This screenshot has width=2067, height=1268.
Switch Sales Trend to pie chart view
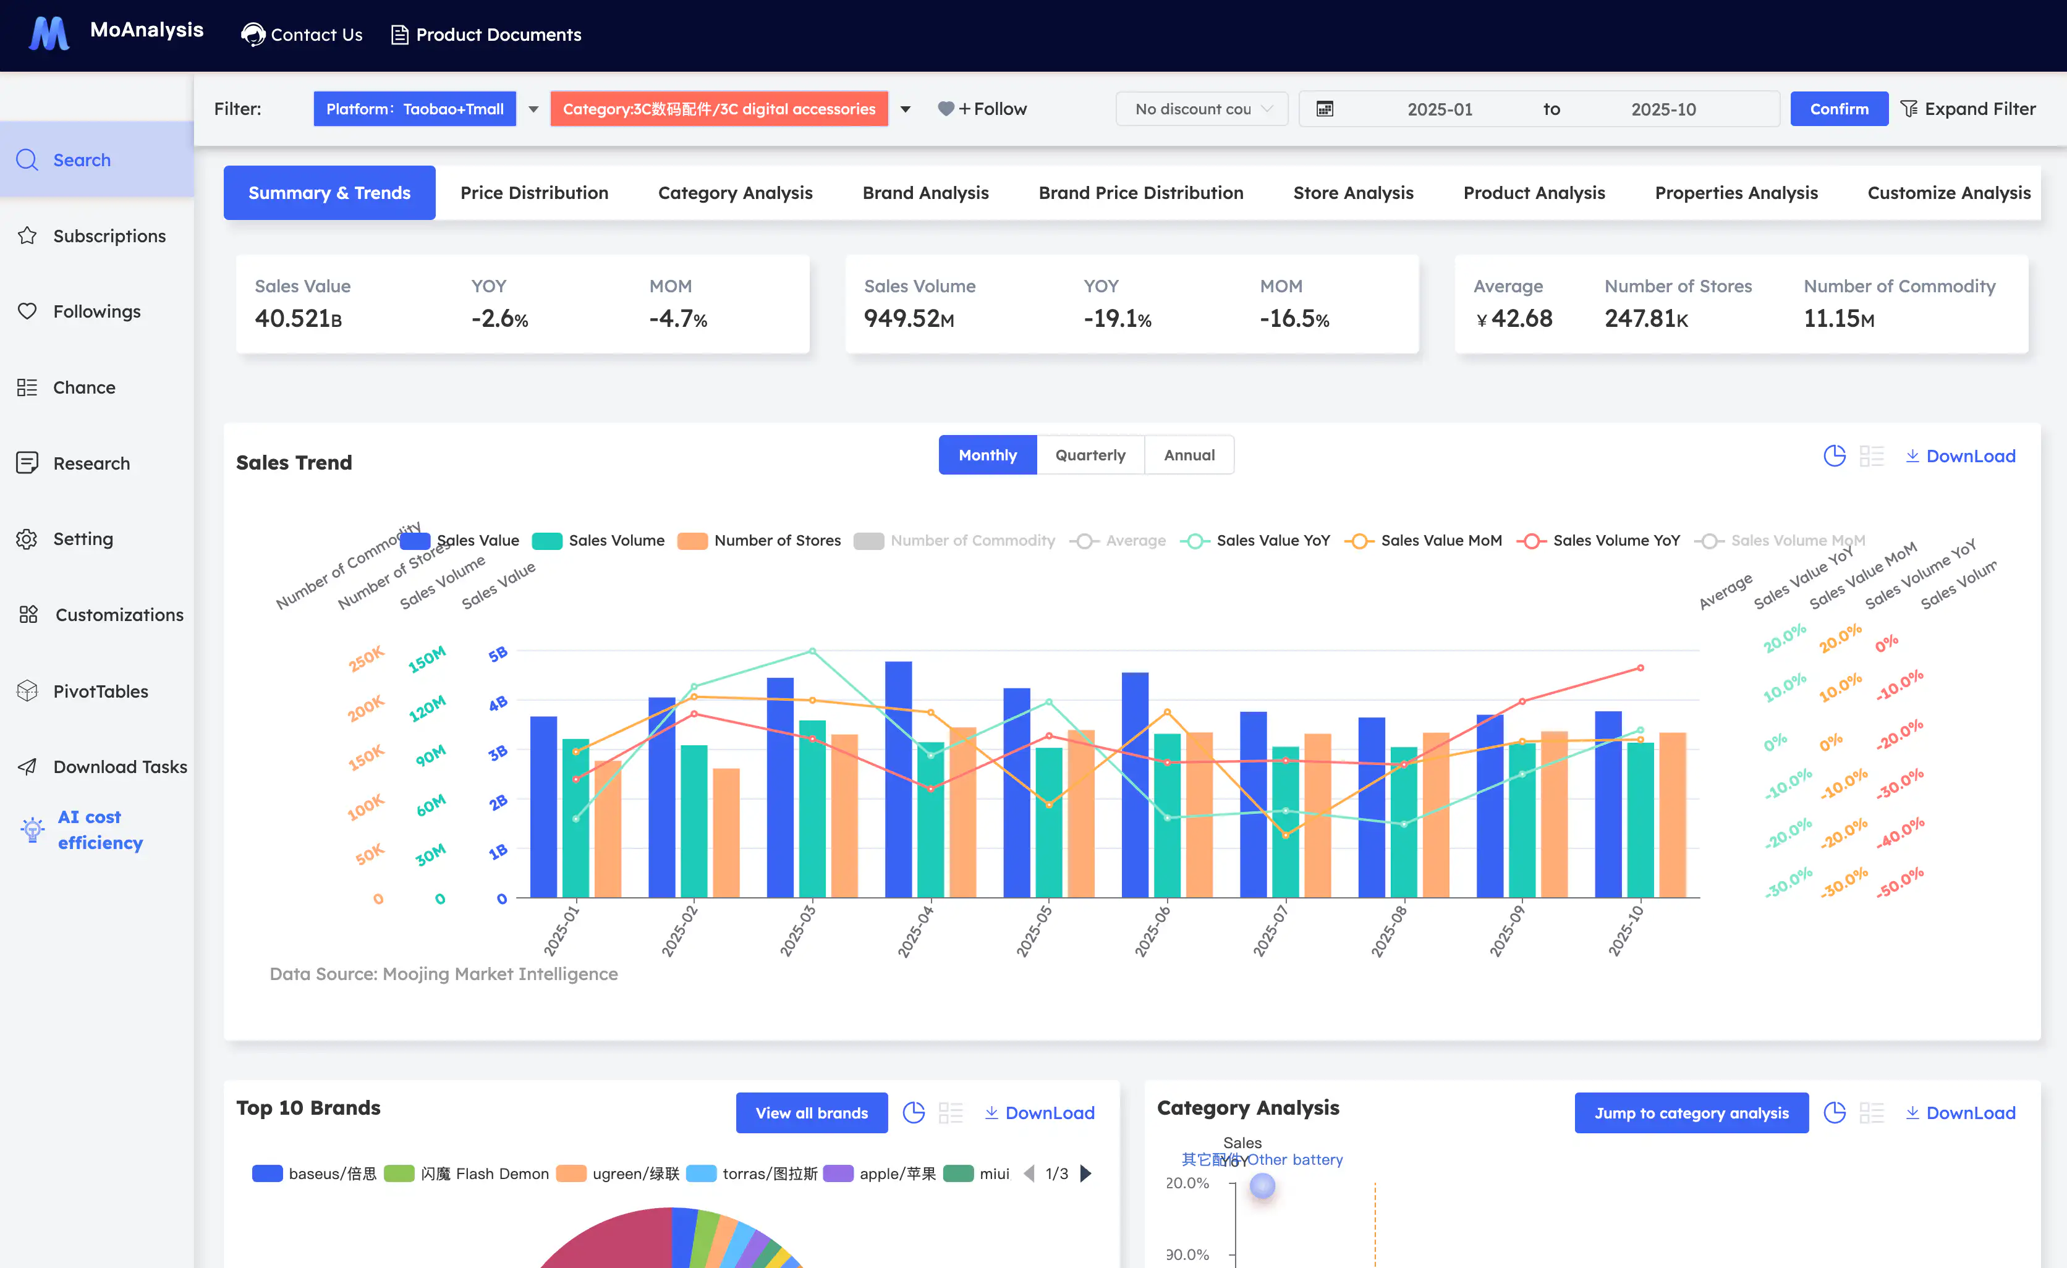click(x=1835, y=455)
